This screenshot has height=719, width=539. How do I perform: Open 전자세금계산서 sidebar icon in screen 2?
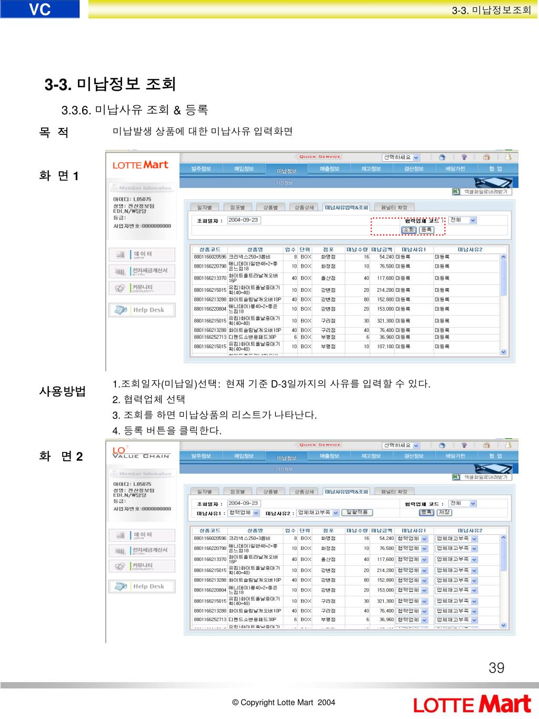tap(119, 550)
